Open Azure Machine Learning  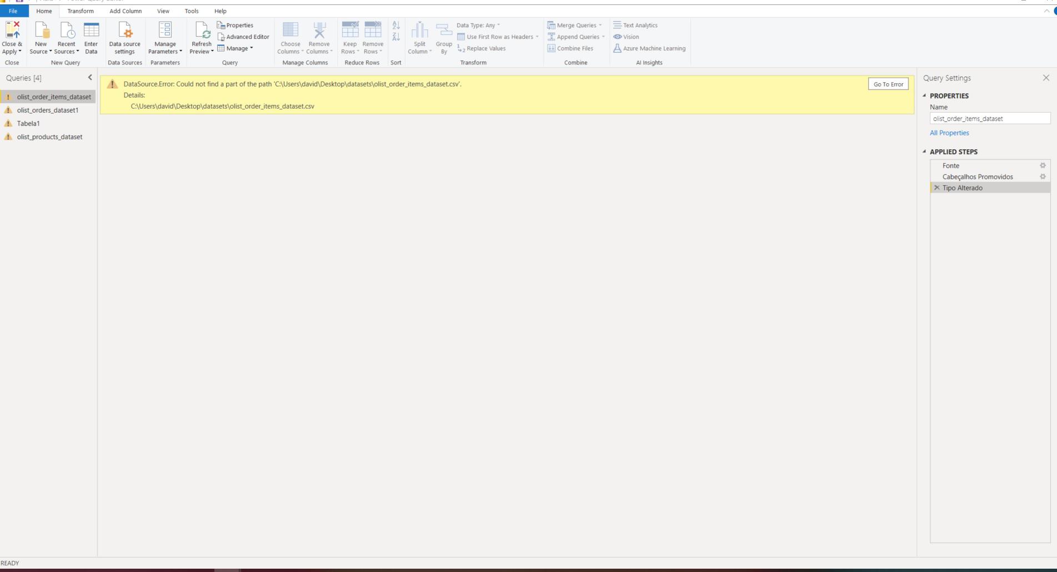tap(649, 48)
